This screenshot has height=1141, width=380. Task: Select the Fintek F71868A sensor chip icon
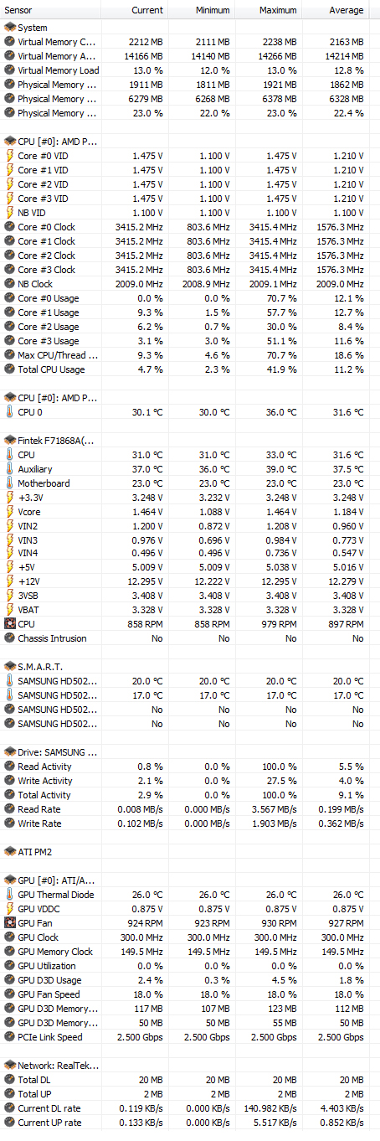point(10,440)
